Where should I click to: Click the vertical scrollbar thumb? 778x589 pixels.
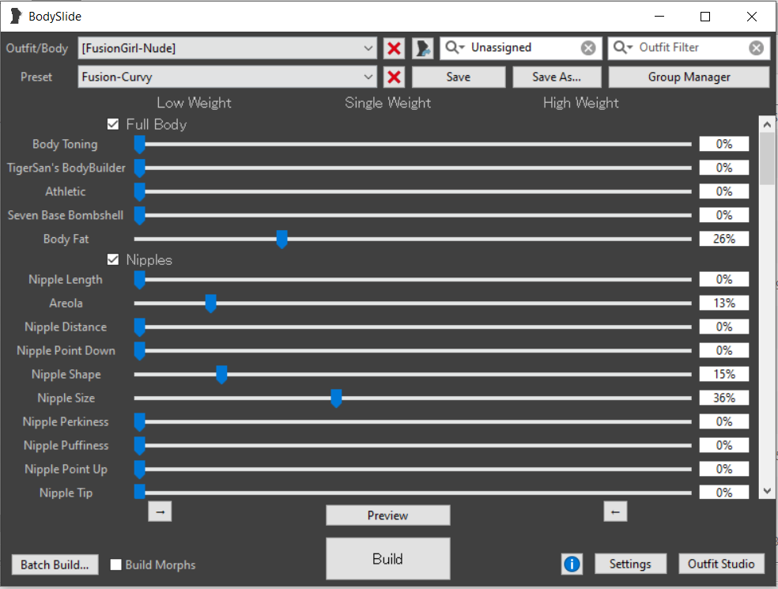(767, 158)
